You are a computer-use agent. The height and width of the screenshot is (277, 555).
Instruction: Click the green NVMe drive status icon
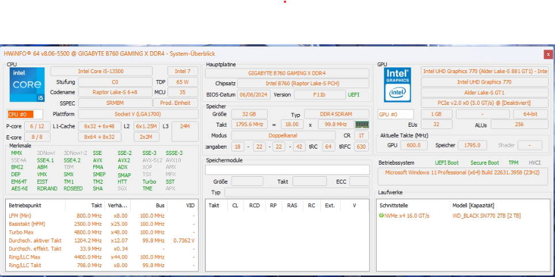(381, 215)
